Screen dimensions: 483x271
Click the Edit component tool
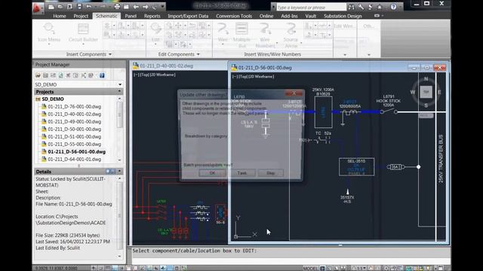155,32
